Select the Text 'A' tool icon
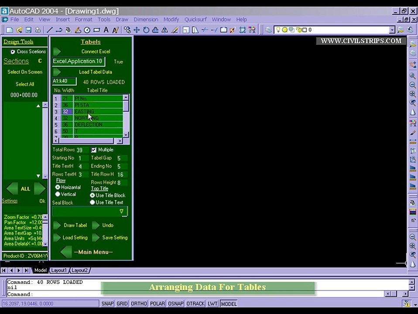Viewport: 418px width, 314px height. [x=106, y=30]
